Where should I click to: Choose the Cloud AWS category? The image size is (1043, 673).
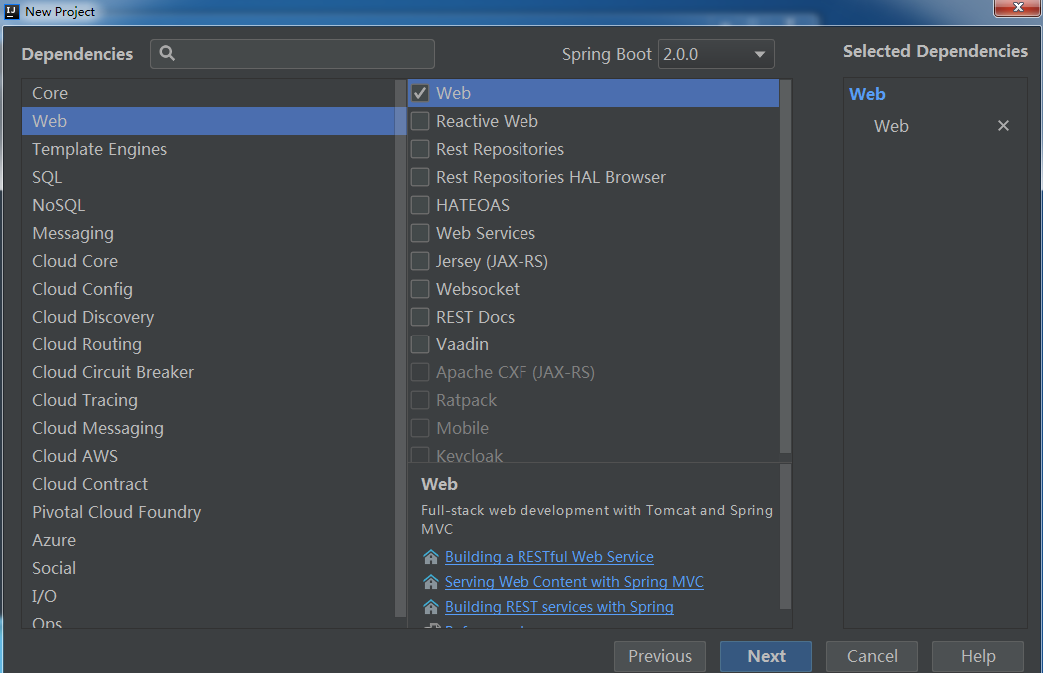[x=208, y=456]
